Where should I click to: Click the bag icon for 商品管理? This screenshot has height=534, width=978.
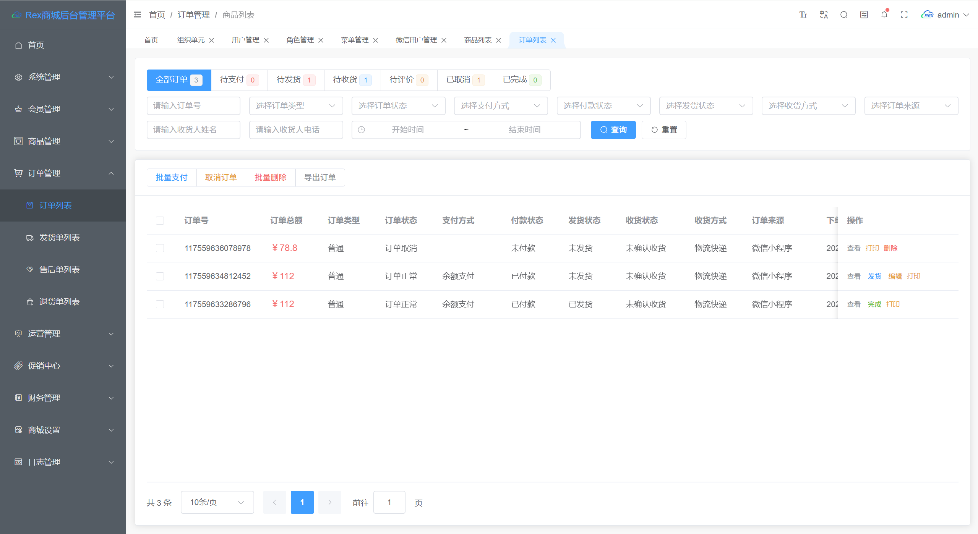[x=18, y=141]
